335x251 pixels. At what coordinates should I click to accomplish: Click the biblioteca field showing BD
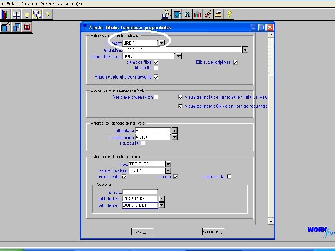tap(153, 131)
